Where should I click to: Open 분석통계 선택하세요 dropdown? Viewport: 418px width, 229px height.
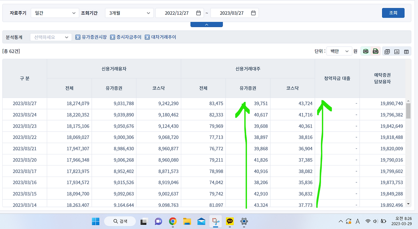pyautogui.click(x=51, y=37)
